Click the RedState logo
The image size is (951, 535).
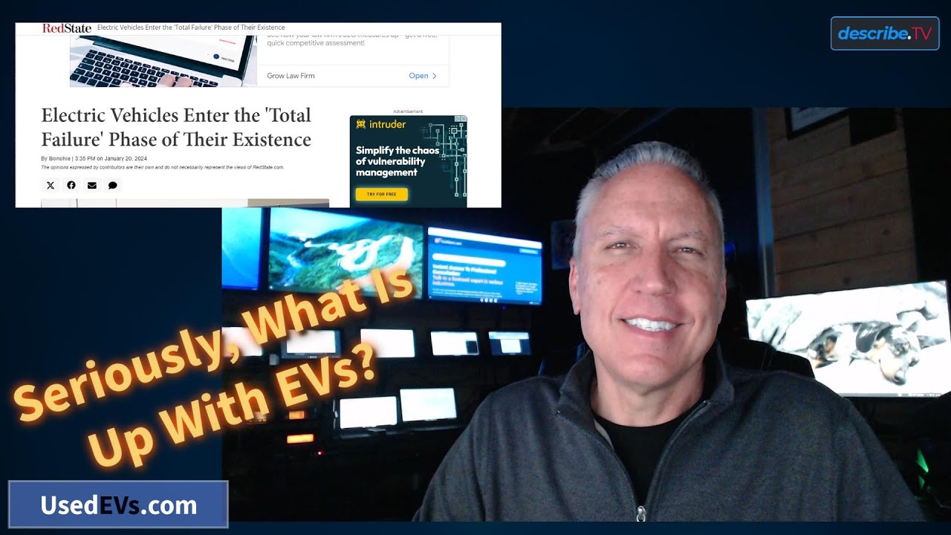pos(66,28)
